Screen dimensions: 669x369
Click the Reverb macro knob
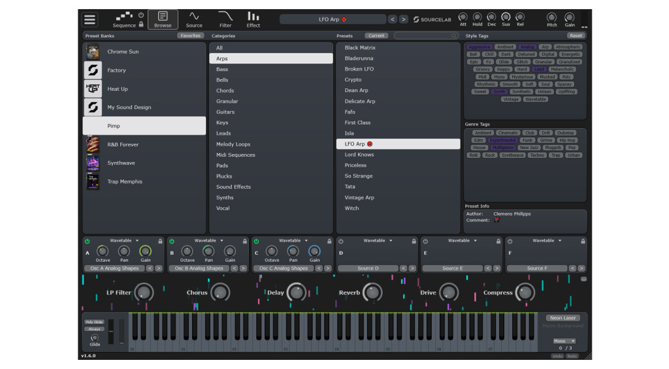point(372,292)
